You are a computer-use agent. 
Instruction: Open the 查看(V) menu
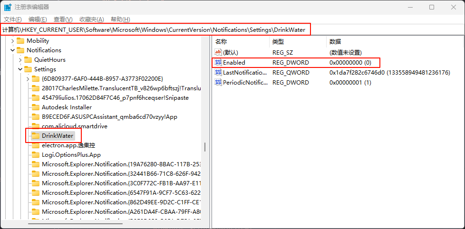click(x=63, y=19)
